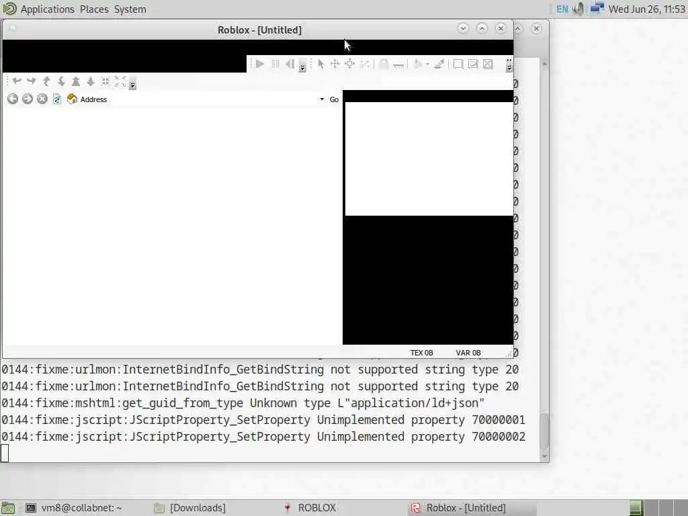Click the terminal window vertical scrollbar thumb
This screenshot has width=688, height=516.
tap(544, 431)
